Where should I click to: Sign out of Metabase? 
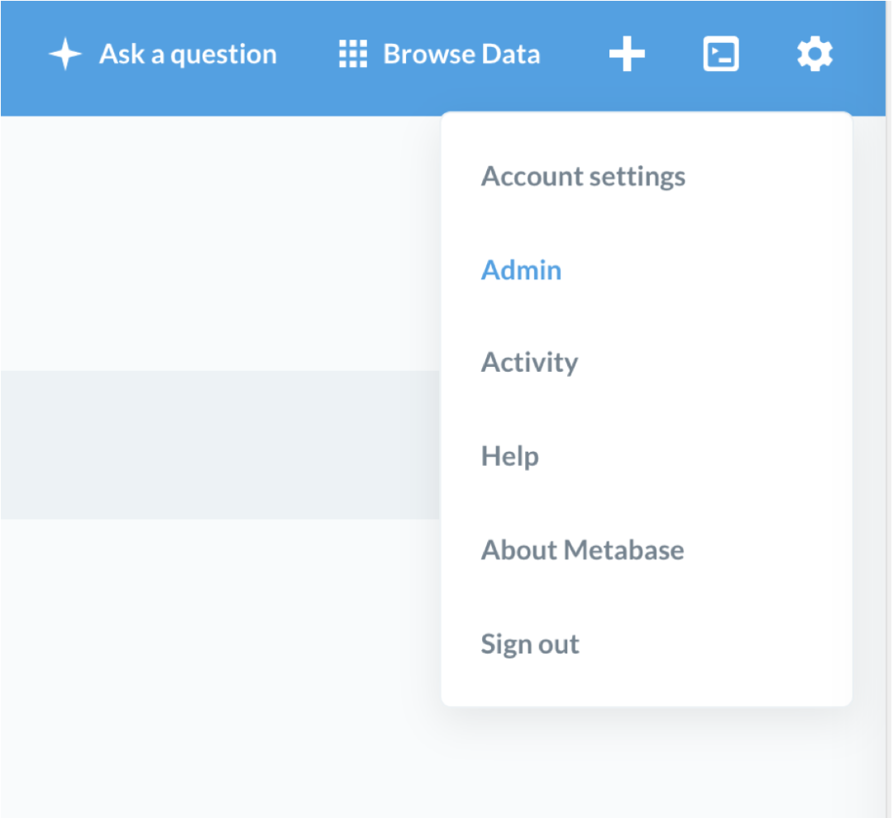530,644
